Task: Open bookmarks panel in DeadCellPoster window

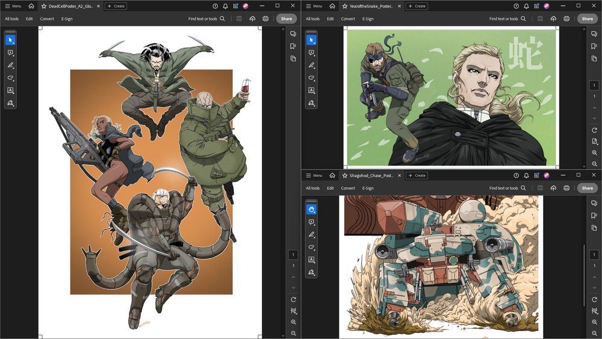Action: [293, 46]
